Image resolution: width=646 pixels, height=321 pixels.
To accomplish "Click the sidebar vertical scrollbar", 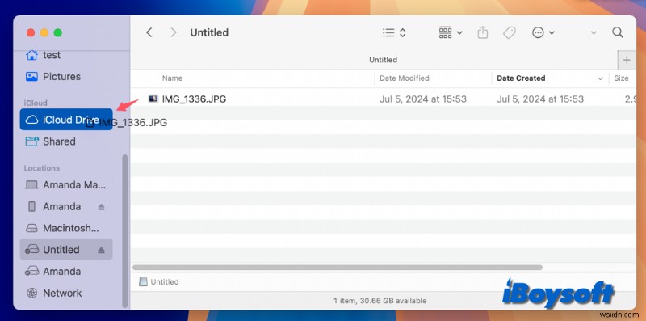I will tap(125, 231).
